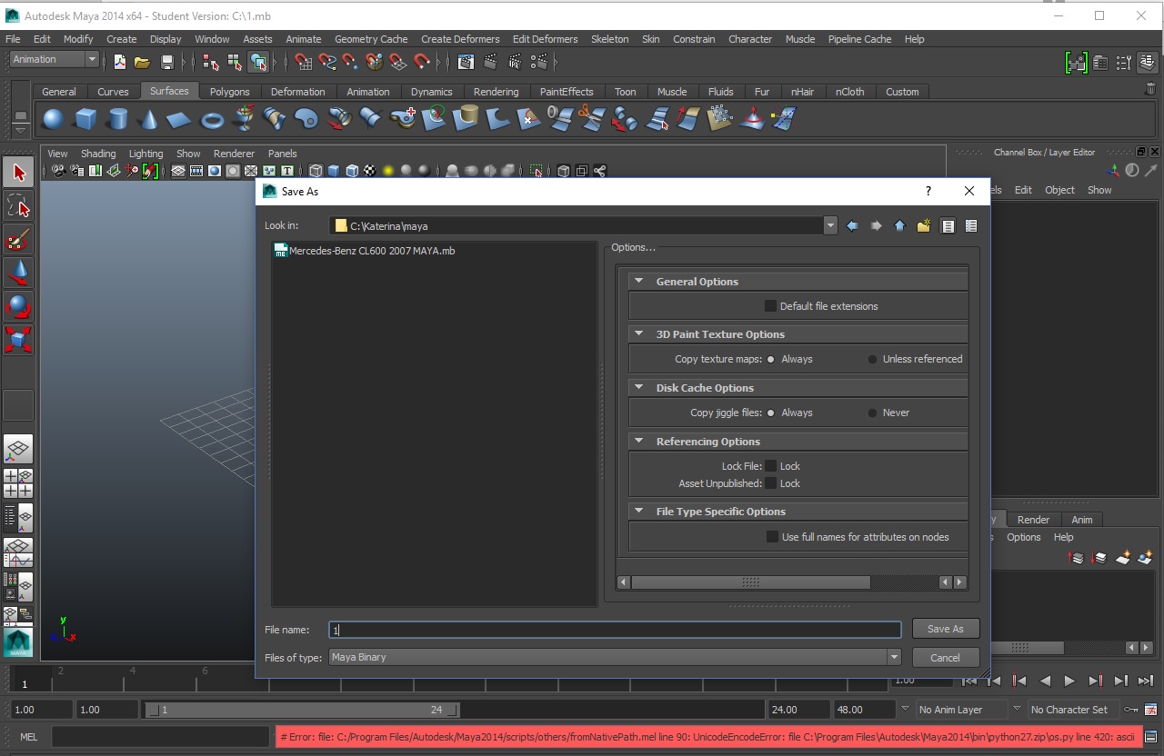This screenshot has height=756, width=1164.
Task: Select the Paint Selection tool
Action: 18,240
